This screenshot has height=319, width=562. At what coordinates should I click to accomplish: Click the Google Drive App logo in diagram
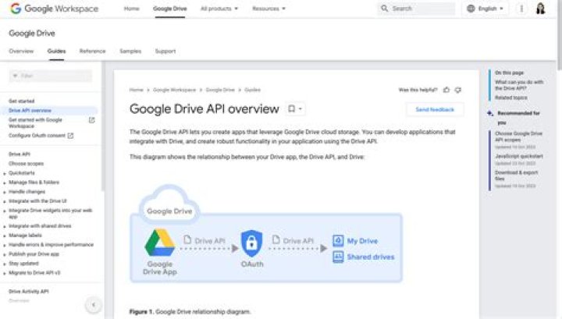click(x=159, y=243)
